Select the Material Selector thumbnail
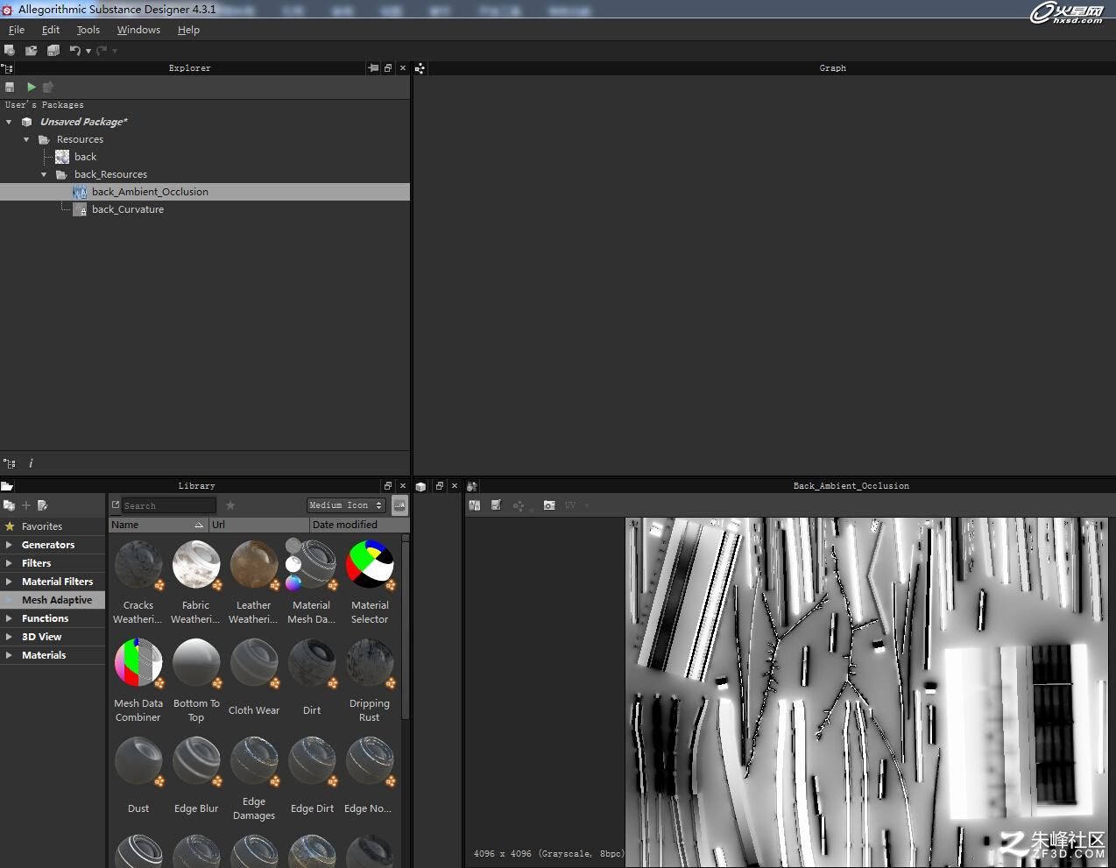Image resolution: width=1116 pixels, height=868 pixels. 370,565
